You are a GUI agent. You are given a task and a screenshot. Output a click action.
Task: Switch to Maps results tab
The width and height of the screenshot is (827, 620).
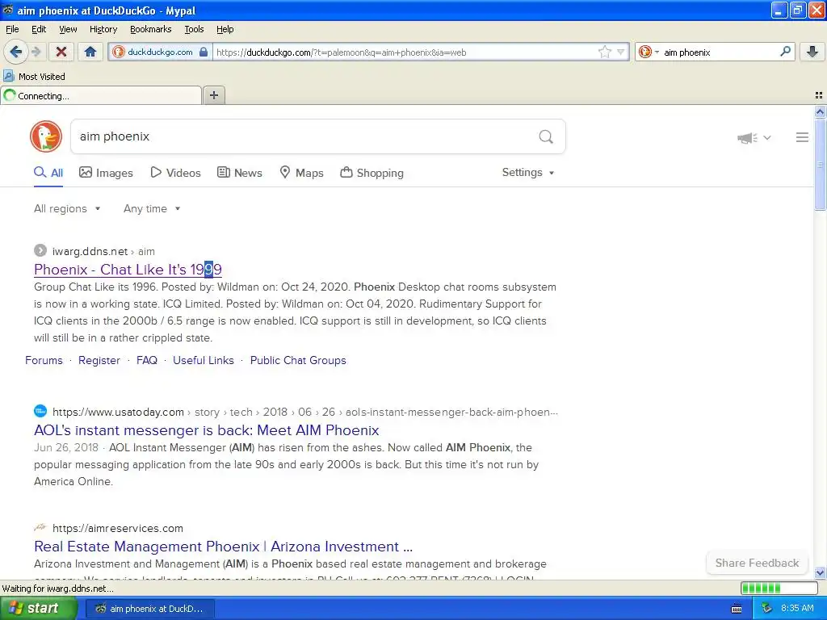pos(301,173)
